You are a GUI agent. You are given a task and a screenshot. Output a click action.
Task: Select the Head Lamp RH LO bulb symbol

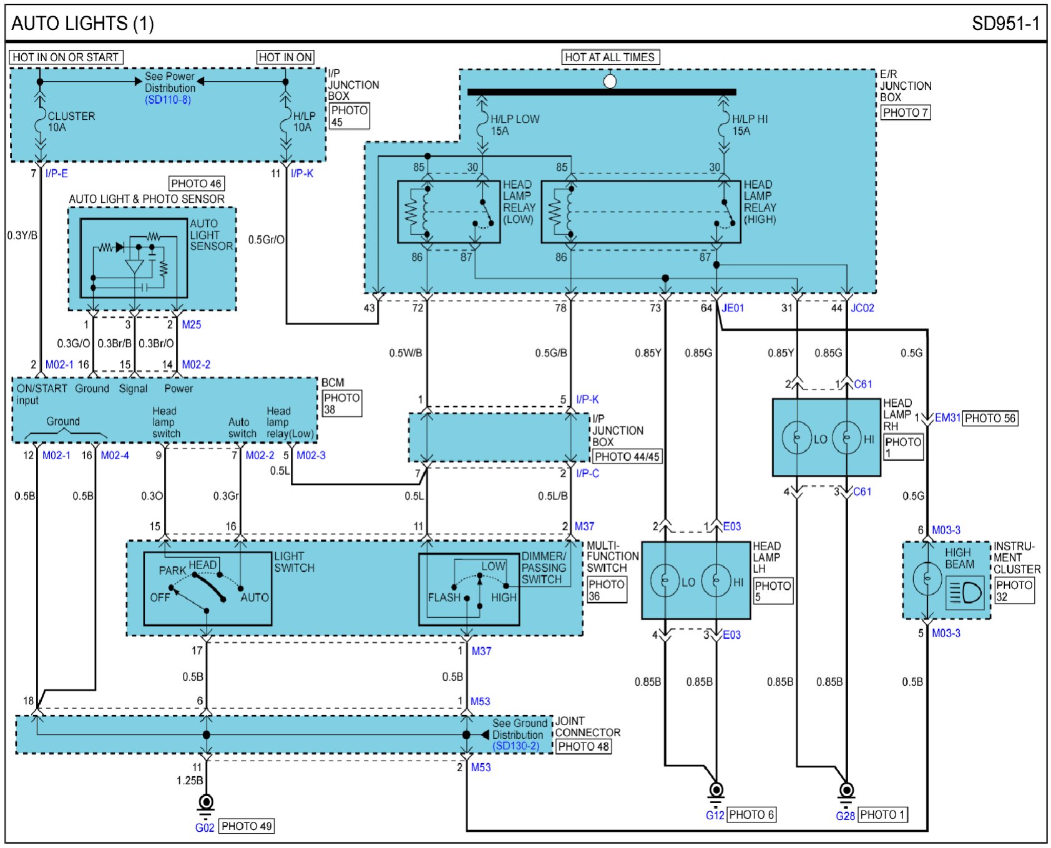(797, 438)
